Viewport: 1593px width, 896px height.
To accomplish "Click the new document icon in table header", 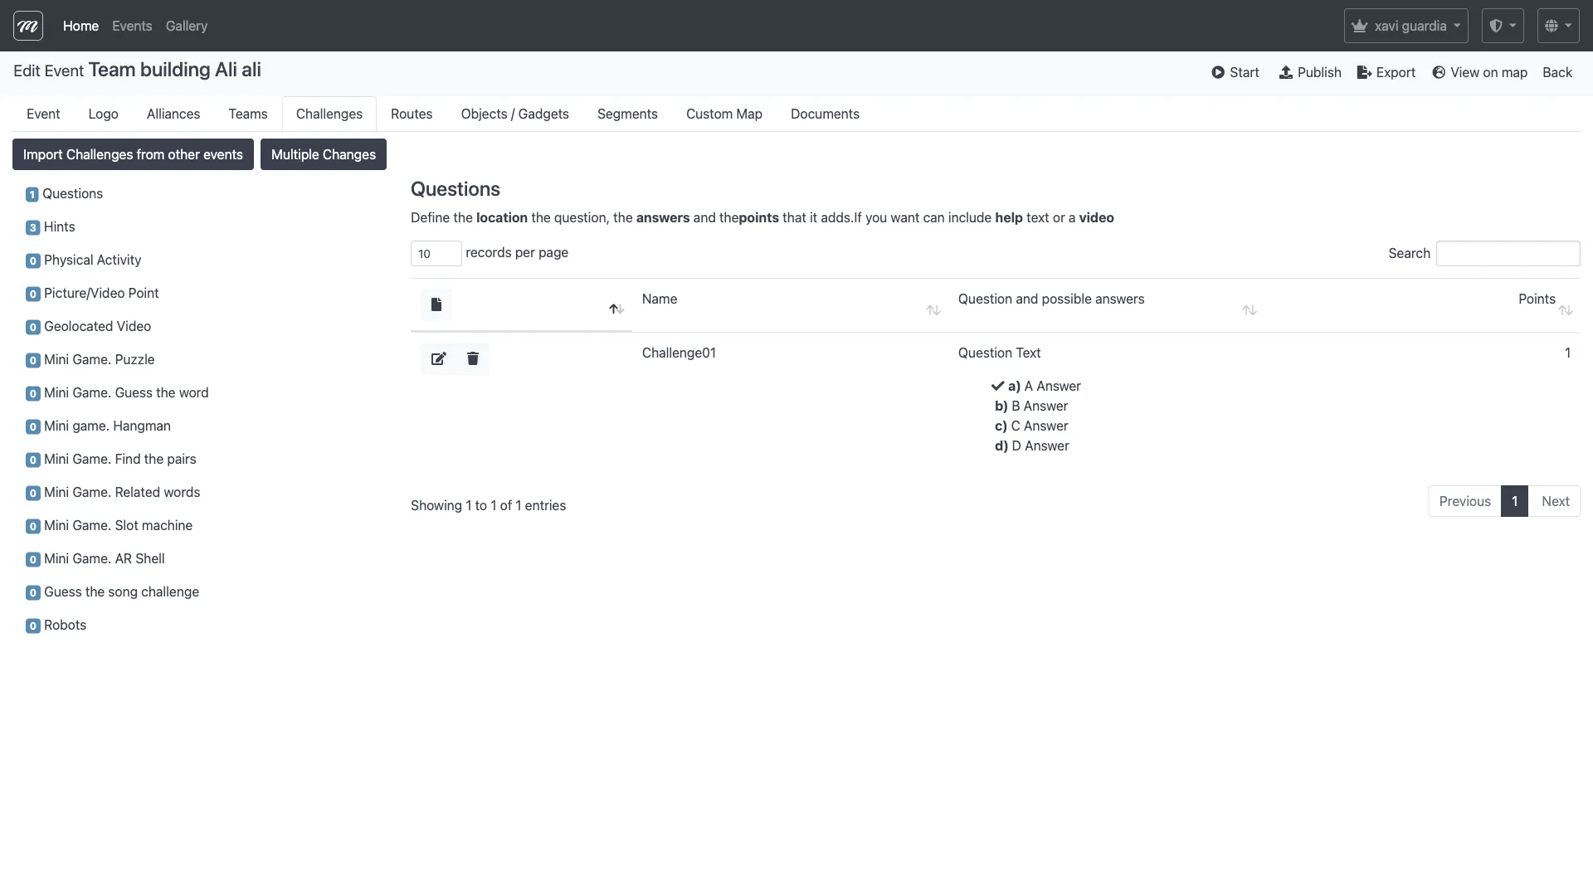I will tap(436, 304).
